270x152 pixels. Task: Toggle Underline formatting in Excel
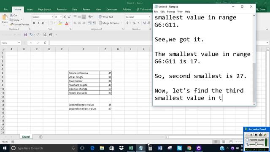pyautogui.click(x=43, y=23)
